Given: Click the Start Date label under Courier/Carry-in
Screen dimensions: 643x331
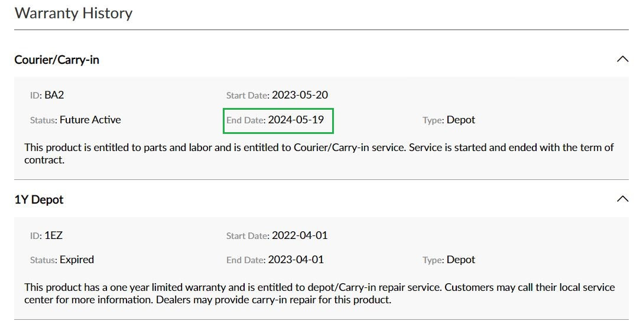Looking at the screenshot, I should point(248,96).
